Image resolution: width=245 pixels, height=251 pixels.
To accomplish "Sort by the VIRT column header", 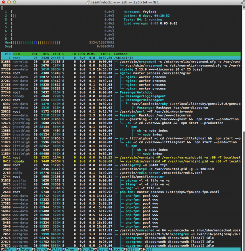I will tap(56, 54).
